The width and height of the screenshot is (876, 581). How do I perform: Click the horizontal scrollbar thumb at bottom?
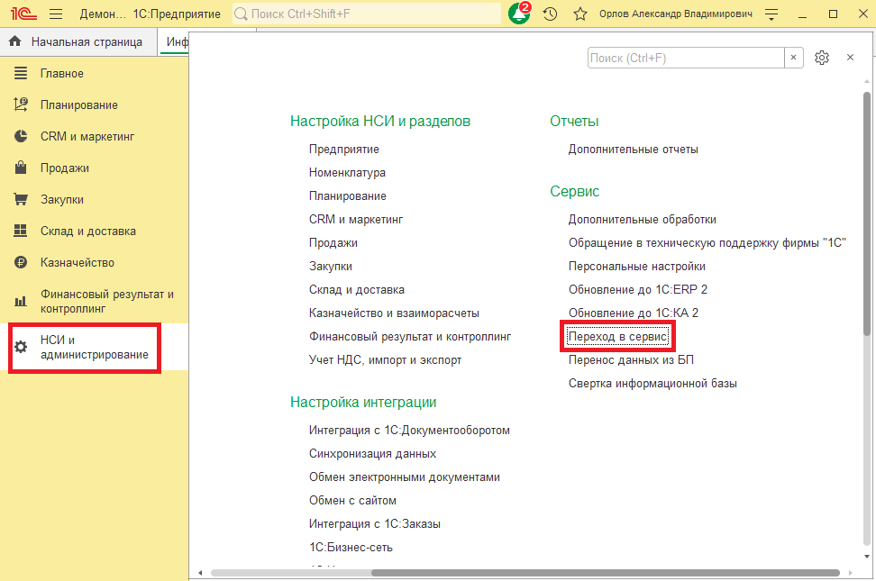click(605, 573)
